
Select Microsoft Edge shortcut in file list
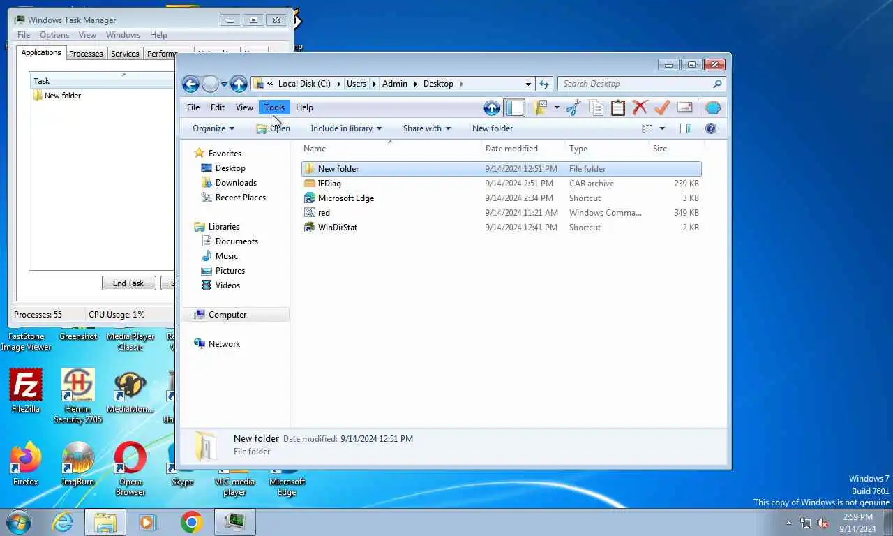[502, 198]
